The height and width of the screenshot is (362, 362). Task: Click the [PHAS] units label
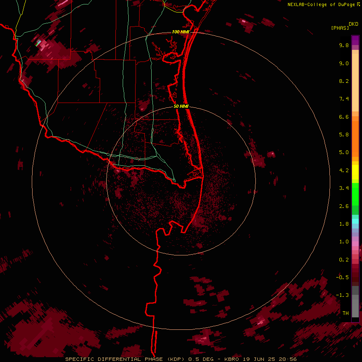(340, 28)
